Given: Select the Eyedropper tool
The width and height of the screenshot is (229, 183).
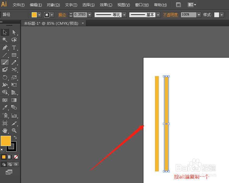Looking at the screenshot, I should [x=5, y=107].
